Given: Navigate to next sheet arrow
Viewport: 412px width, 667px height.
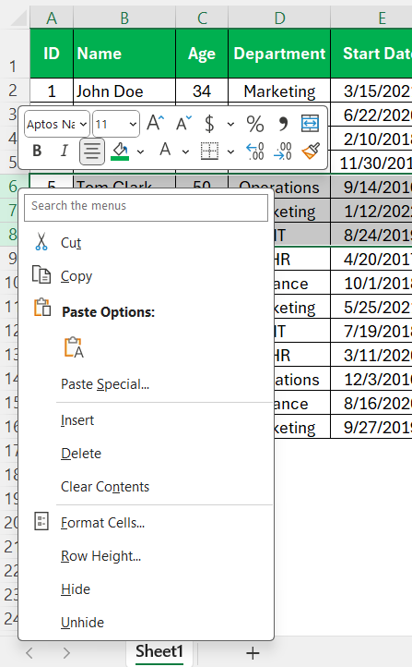Looking at the screenshot, I should [66, 653].
